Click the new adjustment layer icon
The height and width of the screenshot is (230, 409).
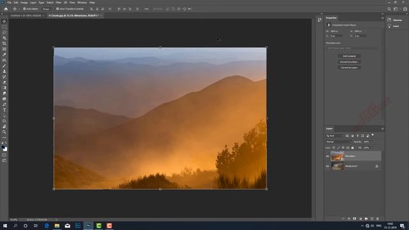[360, 218]
